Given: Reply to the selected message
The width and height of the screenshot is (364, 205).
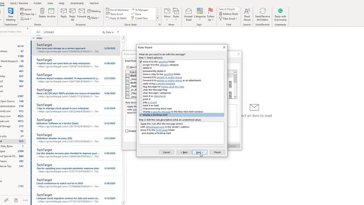Looking at the screenshot, I should tap(64, 13).
